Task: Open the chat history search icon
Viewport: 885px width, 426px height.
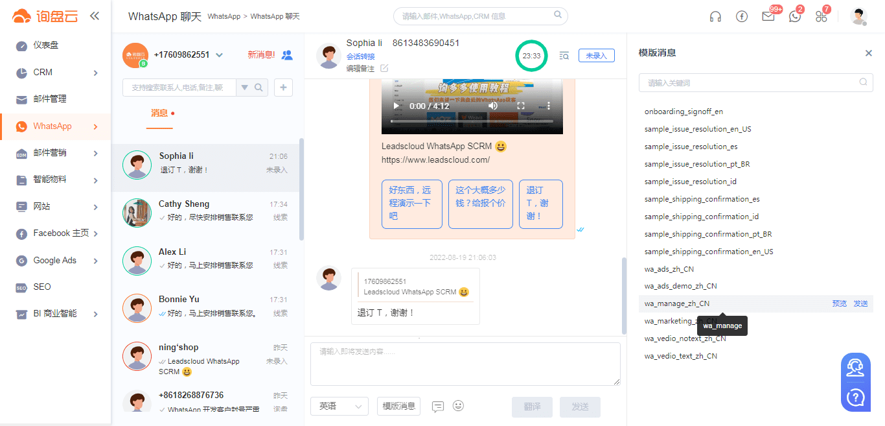Action: point(564,56)
